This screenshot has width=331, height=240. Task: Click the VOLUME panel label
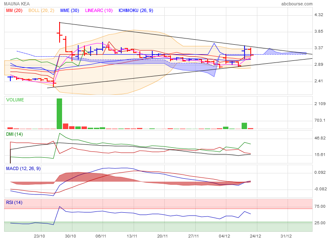(15, 100)
